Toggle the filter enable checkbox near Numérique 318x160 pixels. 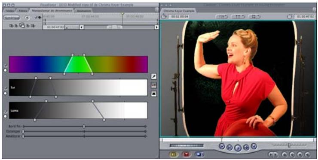[36, 18]
